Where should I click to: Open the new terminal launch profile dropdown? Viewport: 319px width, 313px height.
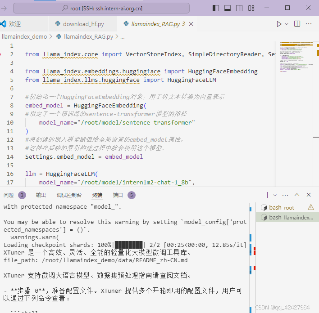pos(275,195)
